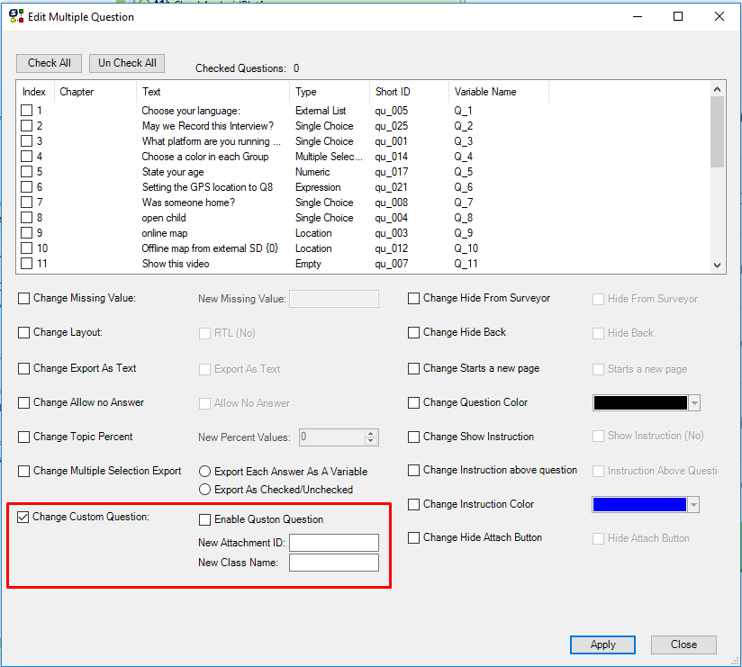Open the instruction color dropdown arrow
The width and height of the screenshot is (742, 667).
[693, 505]
